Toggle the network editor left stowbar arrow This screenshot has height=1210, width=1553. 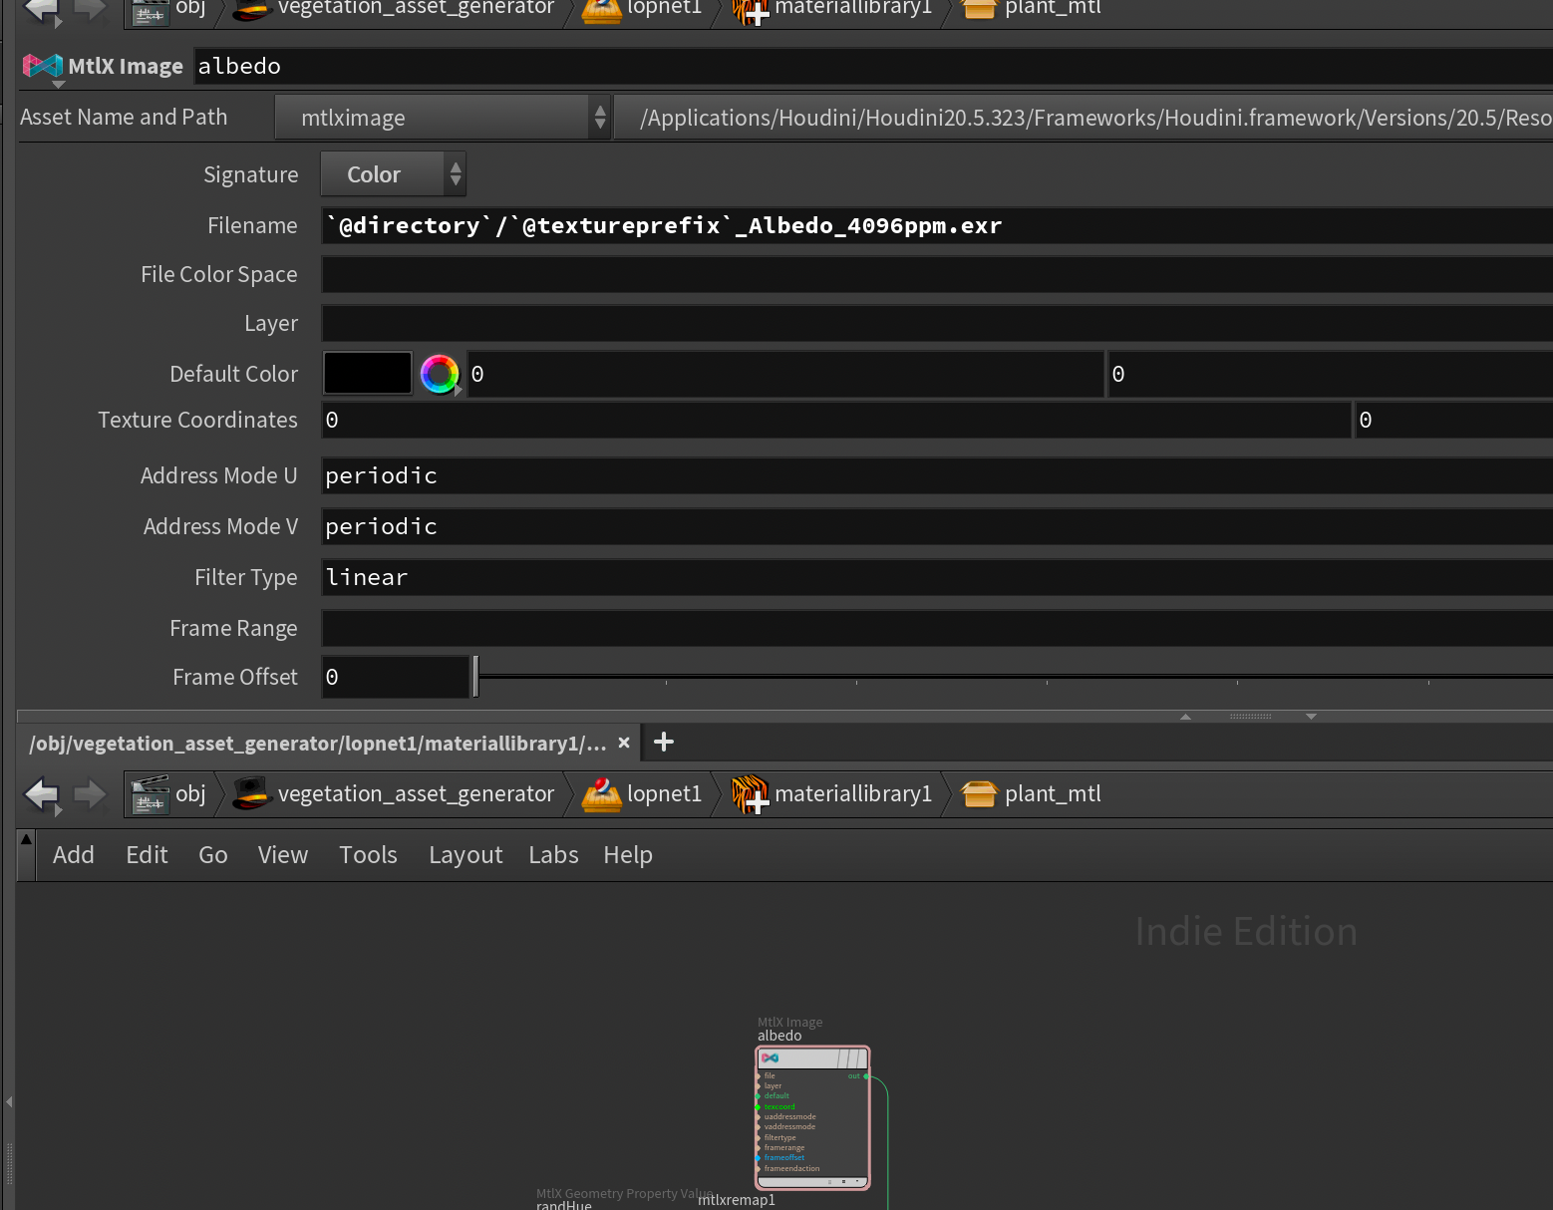pyautogui.click(x=9, y=1101)
